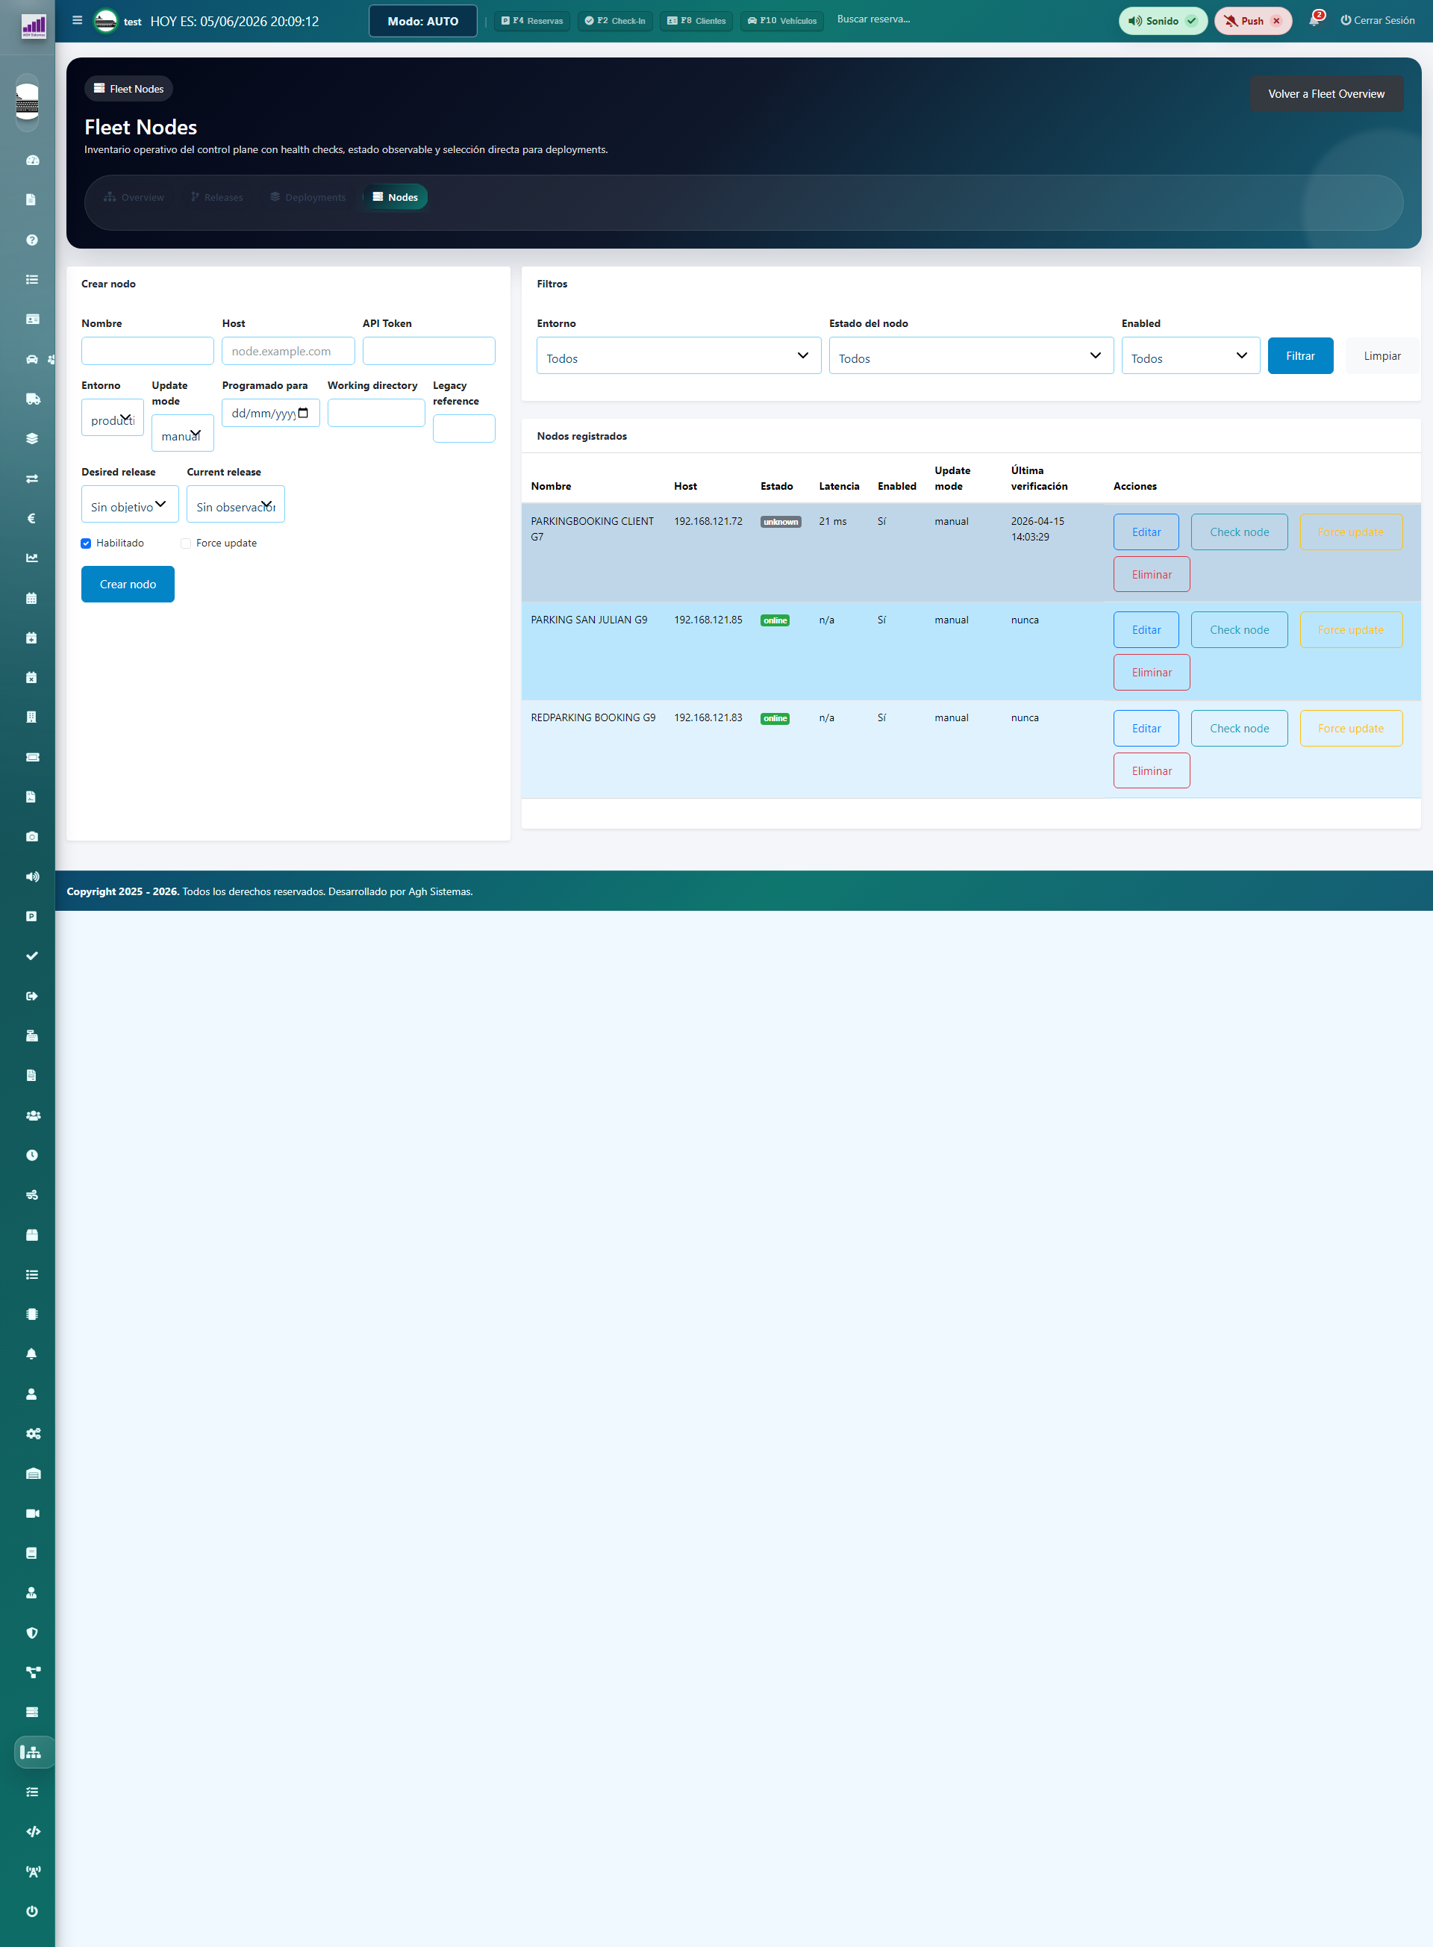Toggle the Habilitado checkbox
This screenshot has width=1433, height=1947.
(86, 543)
